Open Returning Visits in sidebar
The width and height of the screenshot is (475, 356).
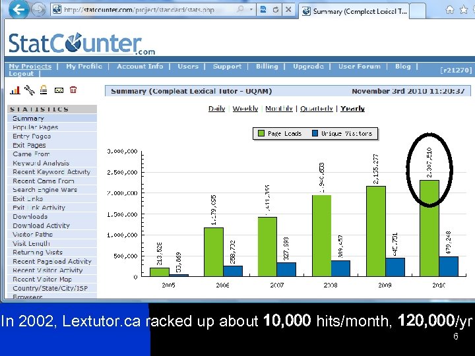click(x=52, y=252)
